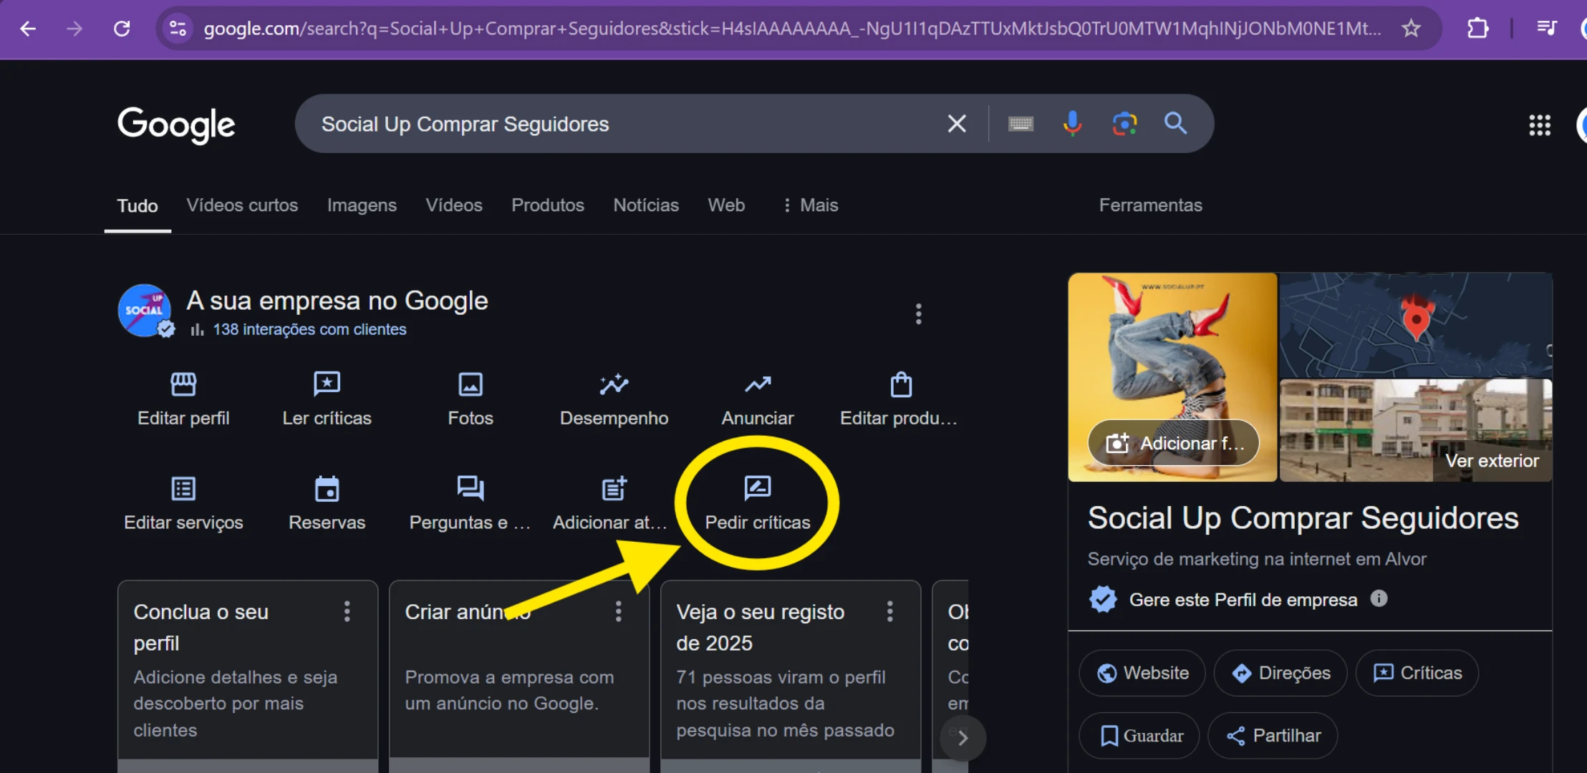
Task: Click the Partilhar button
Action: tap(1273, 736)
